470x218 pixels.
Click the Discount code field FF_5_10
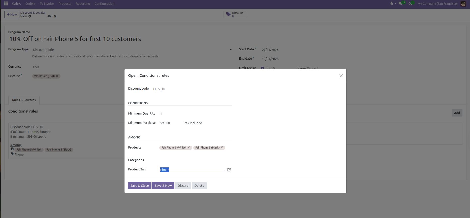point(192,89)
